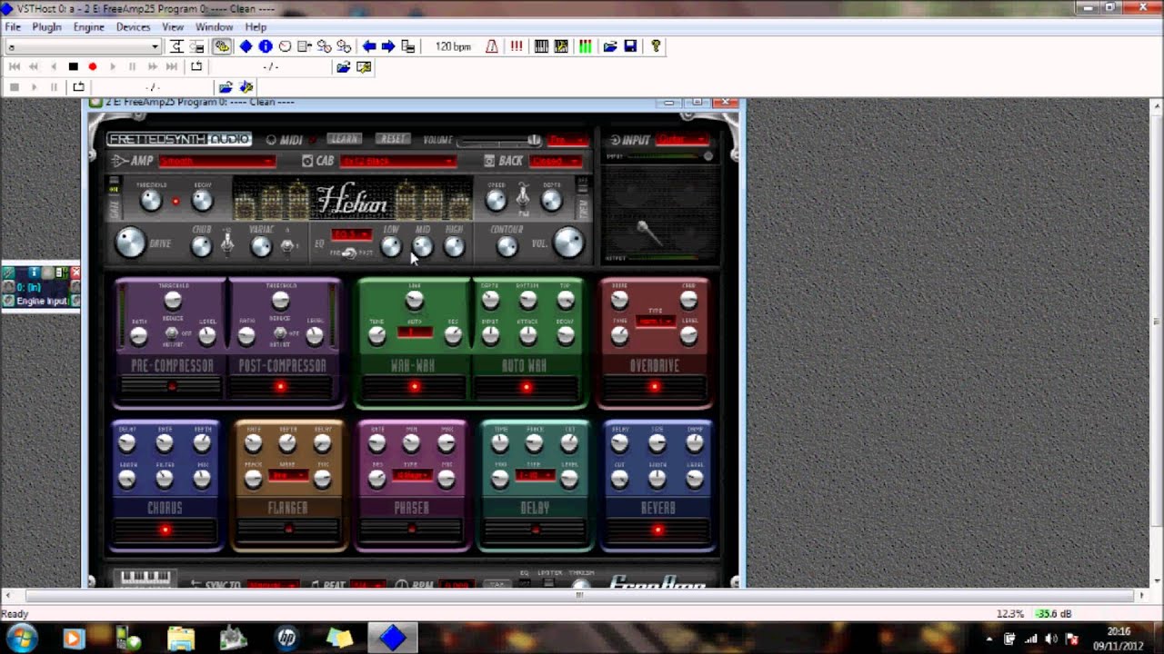This screenshot has width=1164, height=654.
Task: Open the Flanger Wave dropdown
Action: [287, 475]
